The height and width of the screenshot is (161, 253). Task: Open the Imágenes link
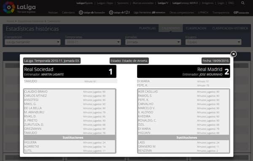tap(207, 3)
